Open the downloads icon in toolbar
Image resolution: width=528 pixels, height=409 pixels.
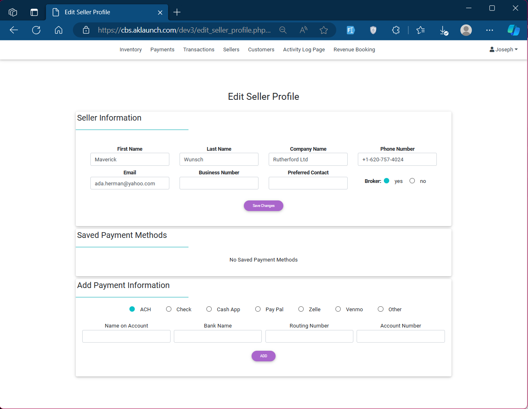point(444,30)
